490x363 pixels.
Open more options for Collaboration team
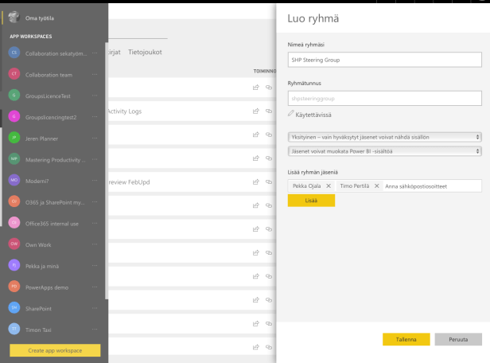pos(95,74)
